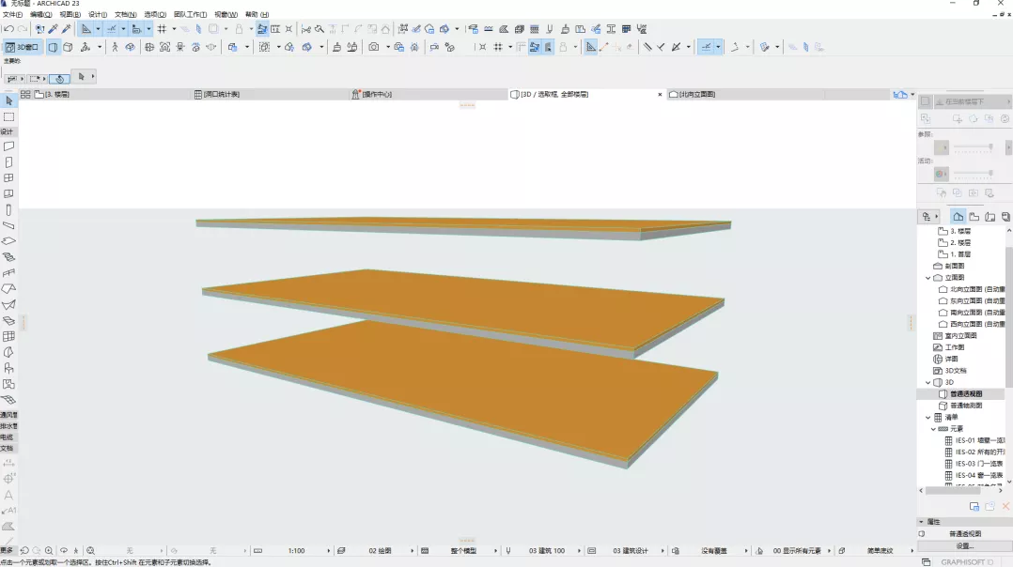
Task: Click the eyedropper pick-up parameters icon
Action: pos(54,29)
